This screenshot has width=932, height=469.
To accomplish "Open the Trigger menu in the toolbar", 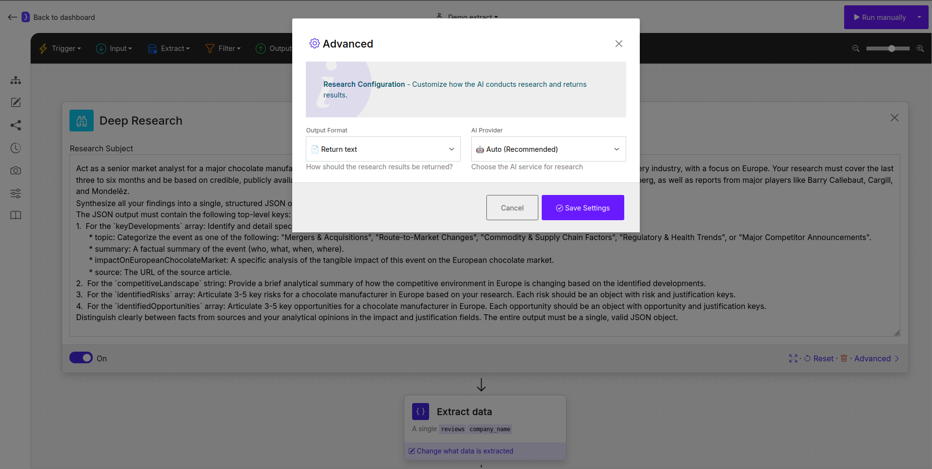I will [x=60, y=48].
